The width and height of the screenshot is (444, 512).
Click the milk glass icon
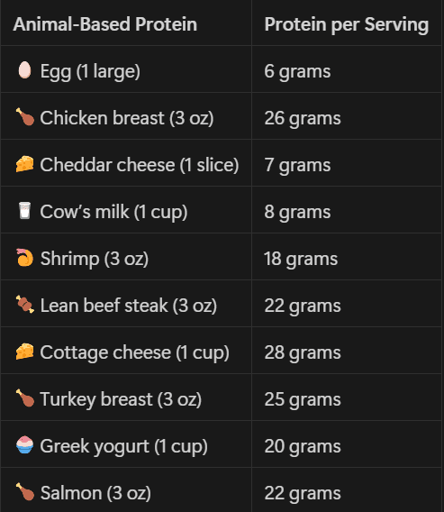point(24,211)
